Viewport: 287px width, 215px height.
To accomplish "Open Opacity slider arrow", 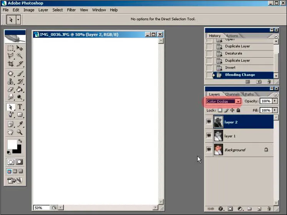I will (x=275, y=101).
